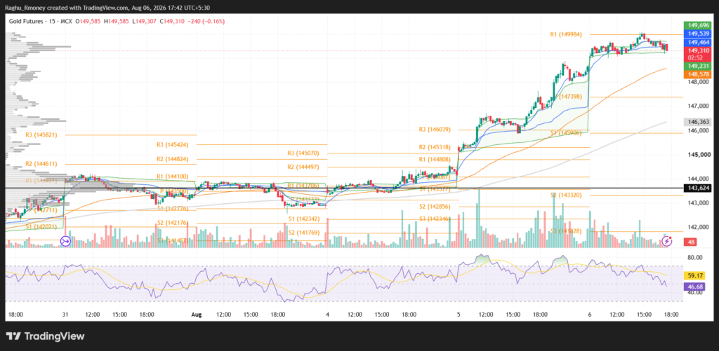Click the 5 date on time axis
Screen dimensions: 719x351
click(x=459, y=315)
